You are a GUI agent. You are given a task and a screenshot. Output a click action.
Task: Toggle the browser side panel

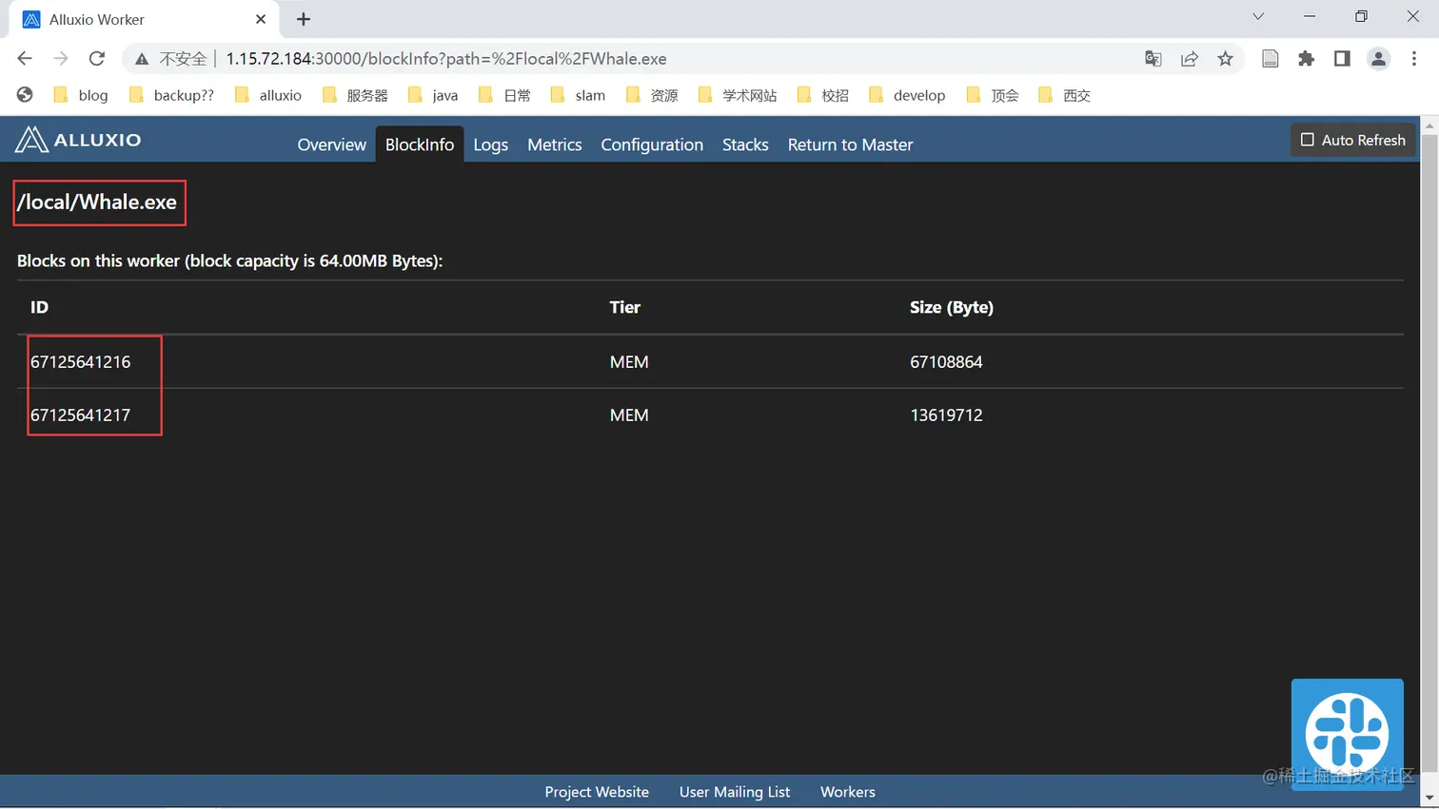tap(1342, 59)
